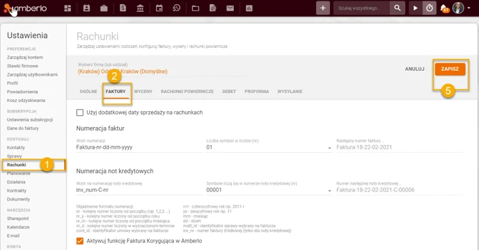Open 'Zarządzaj użytkownikami' in sidebar
The image size is (479, 250).
pyautogui.click(x=33, y=74)
